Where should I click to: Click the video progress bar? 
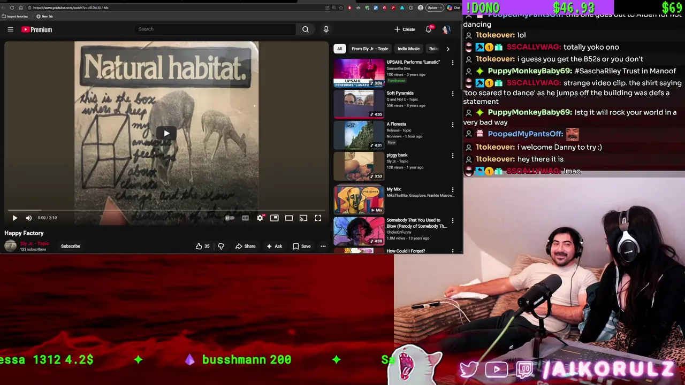coord(166,210)
